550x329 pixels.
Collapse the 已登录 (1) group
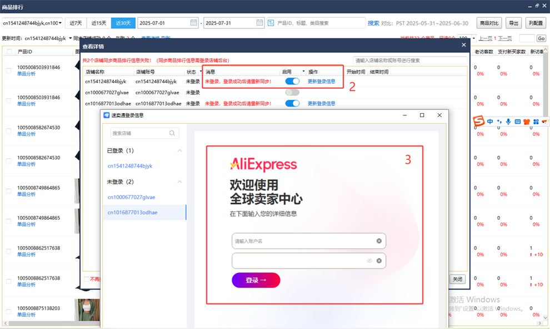click(x=179, y=151)
